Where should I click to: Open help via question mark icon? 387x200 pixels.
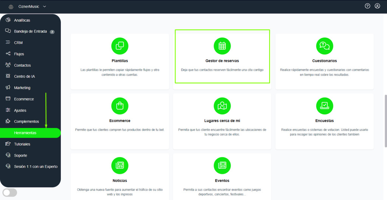(367, 6)
